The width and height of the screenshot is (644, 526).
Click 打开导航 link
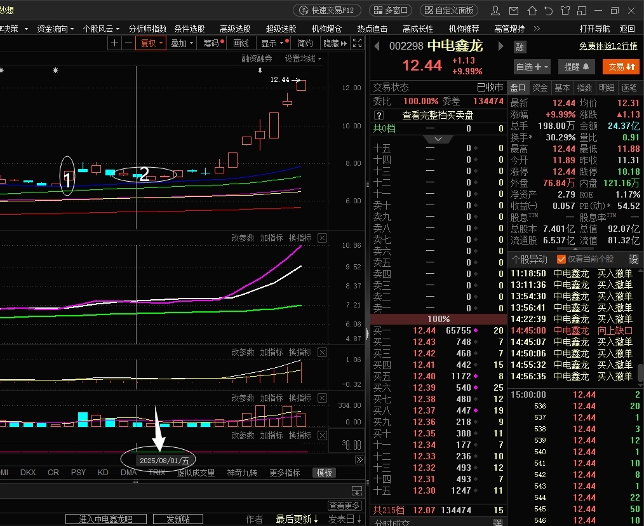[x=594, y=29]
